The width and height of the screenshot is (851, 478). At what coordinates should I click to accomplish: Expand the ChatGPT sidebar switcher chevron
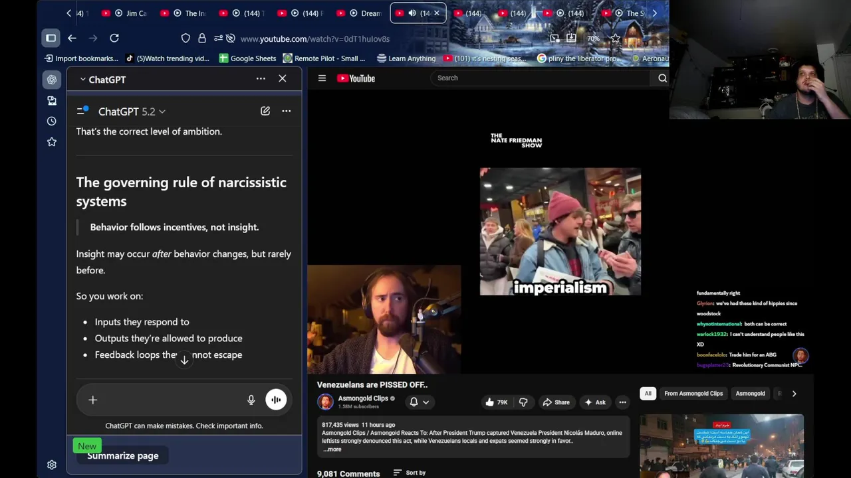pos(82,79)
